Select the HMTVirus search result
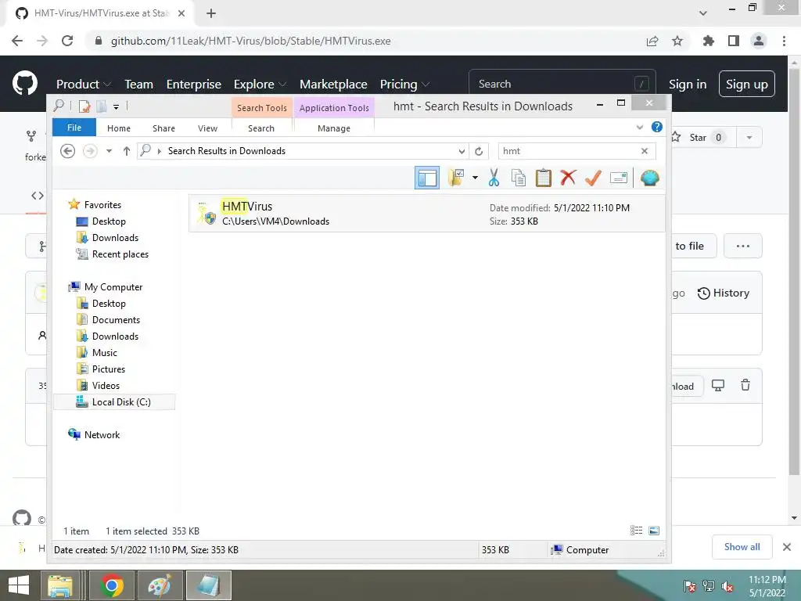This screenshot has height=601, width=801. pos(426,213)
